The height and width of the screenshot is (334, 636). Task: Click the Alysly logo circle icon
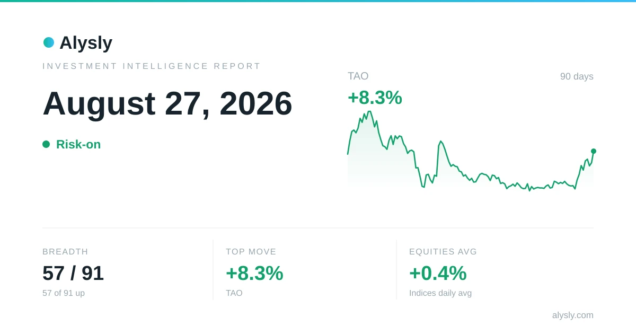(x=49, y=42)
